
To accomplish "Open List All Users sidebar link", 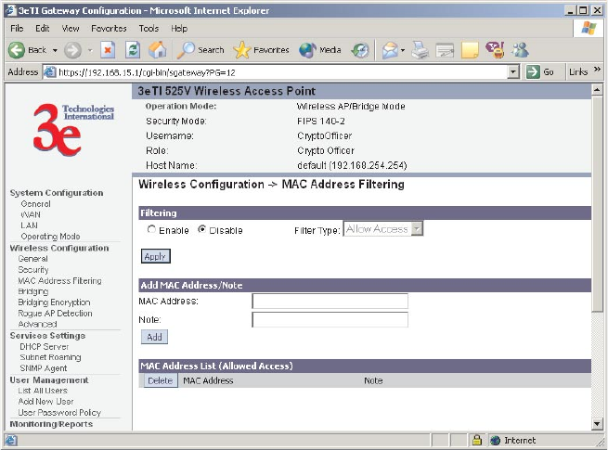I will pos(43,391).
